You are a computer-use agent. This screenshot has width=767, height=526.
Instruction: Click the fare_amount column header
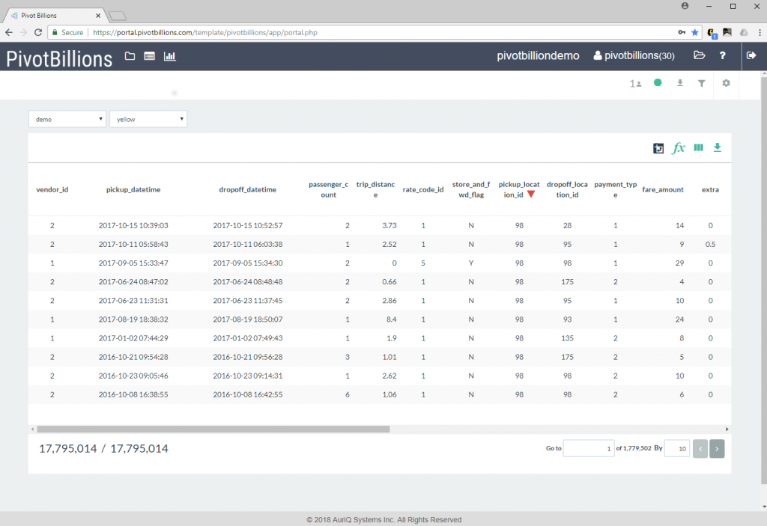click(663, 189)
